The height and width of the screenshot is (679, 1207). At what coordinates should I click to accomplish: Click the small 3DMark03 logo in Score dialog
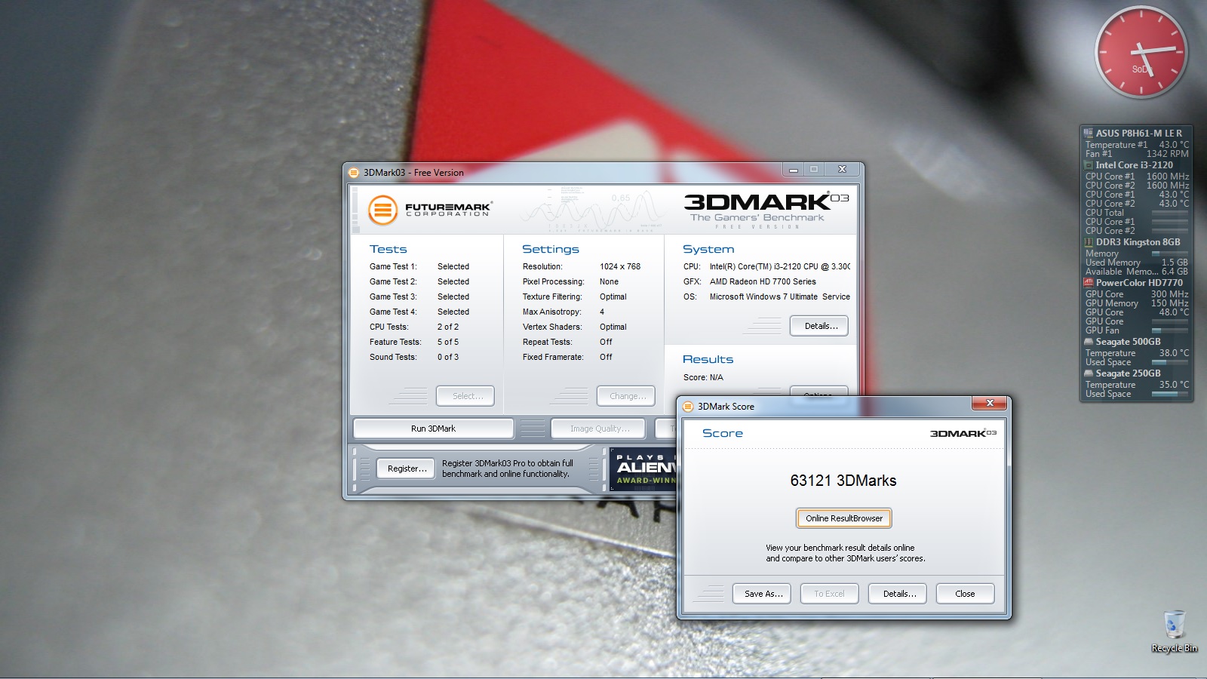pyautogui.click(x=963, y=433)
